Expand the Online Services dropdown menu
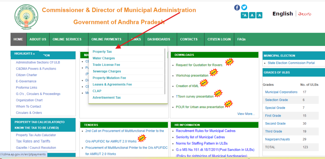Viewport: 325px width, 159px height. (67, 39)
